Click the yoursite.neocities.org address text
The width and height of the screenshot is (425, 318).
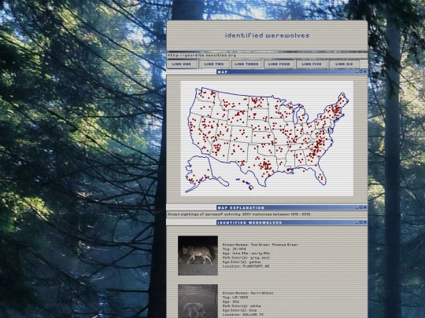click(201, 56)
